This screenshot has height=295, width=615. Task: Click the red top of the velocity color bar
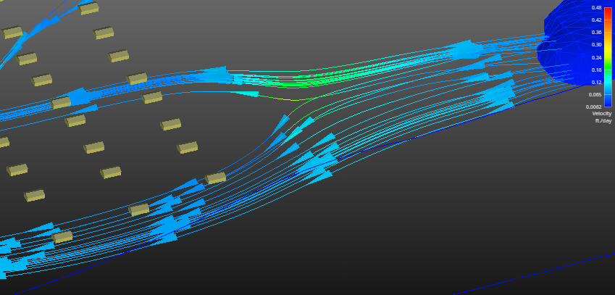tap(608, 10)
